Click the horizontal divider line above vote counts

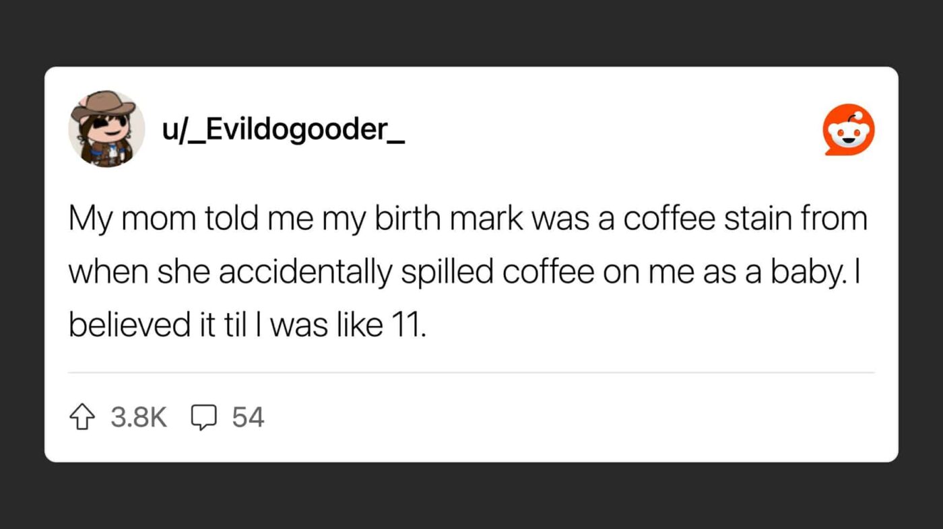click(471, 372)
